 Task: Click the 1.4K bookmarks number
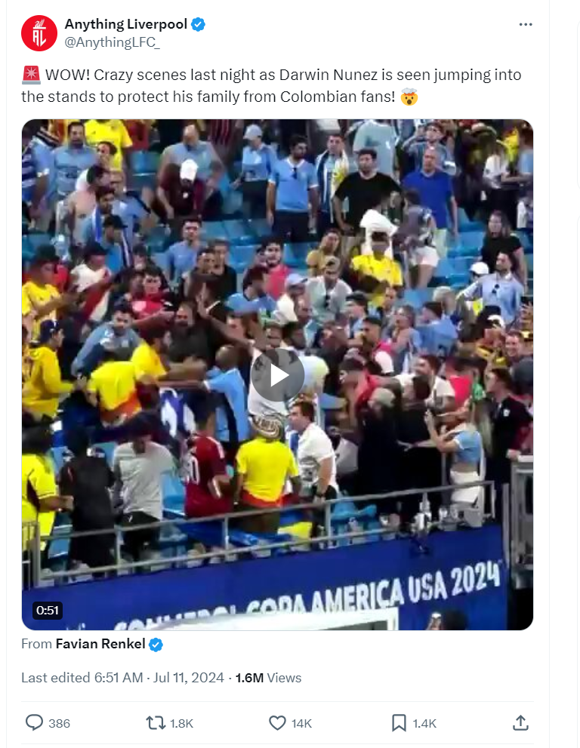click(x=424, y=723)
